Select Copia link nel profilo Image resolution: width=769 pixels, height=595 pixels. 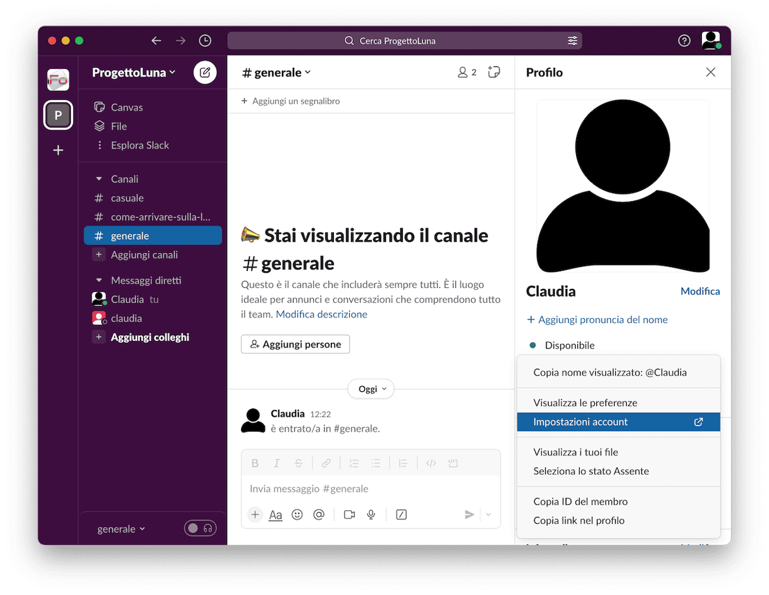[x=618, y=520]
